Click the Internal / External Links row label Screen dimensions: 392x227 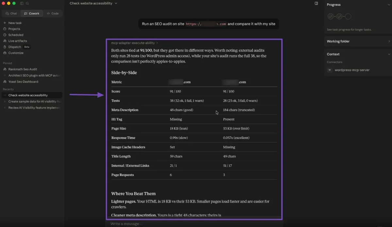(x=130, y=166)
